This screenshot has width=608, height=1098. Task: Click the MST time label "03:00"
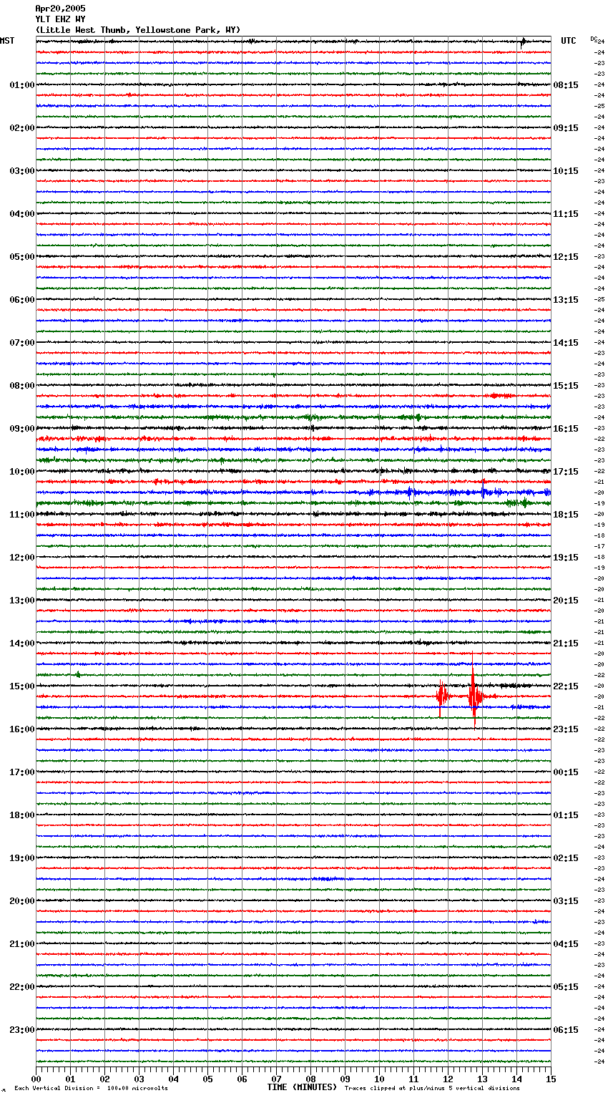click(x=22, y=171)
